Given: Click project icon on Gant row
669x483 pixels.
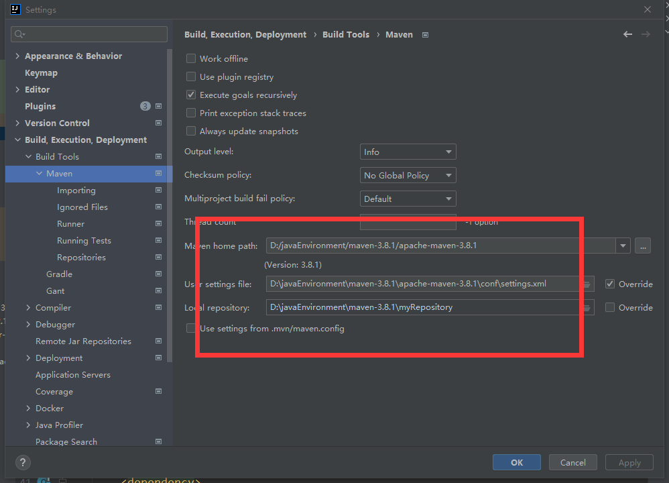Looking at the screenshot, I should 158,291.
